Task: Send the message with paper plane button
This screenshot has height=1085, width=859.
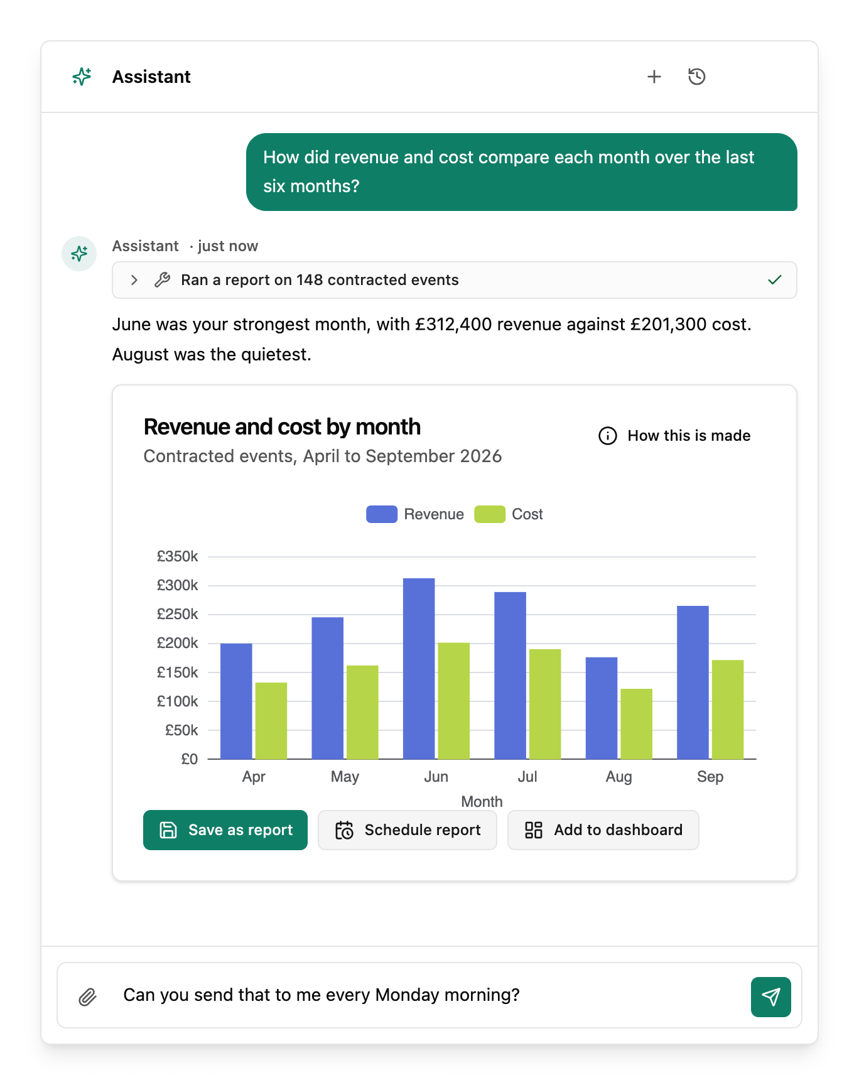Action: tap(770, 996)
